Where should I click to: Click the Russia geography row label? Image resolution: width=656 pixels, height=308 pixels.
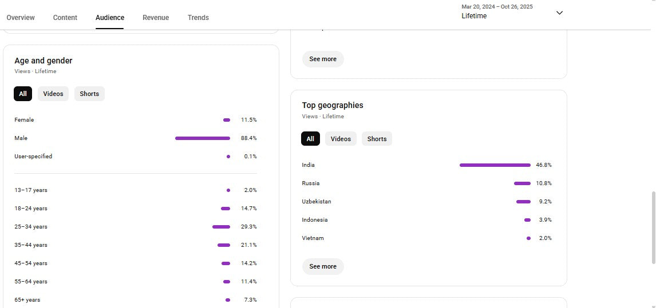click(311, 183)
